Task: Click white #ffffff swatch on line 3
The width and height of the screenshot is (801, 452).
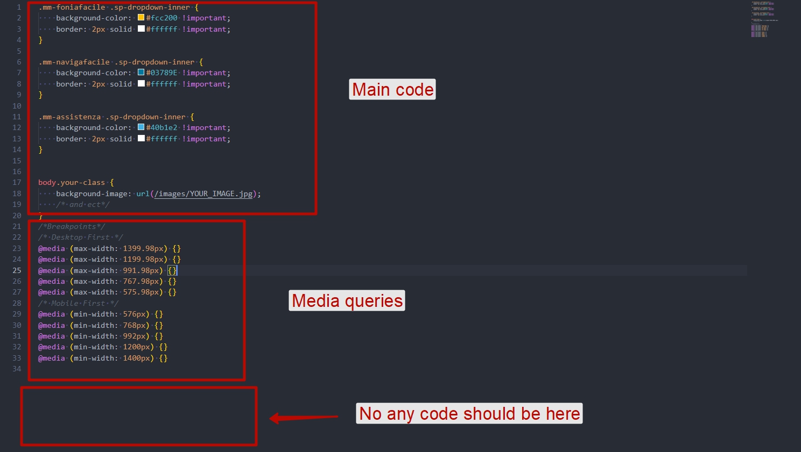Action: tap(141, 29)
